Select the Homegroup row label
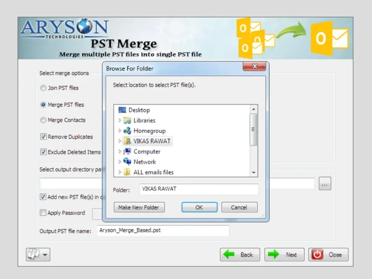 149,131
